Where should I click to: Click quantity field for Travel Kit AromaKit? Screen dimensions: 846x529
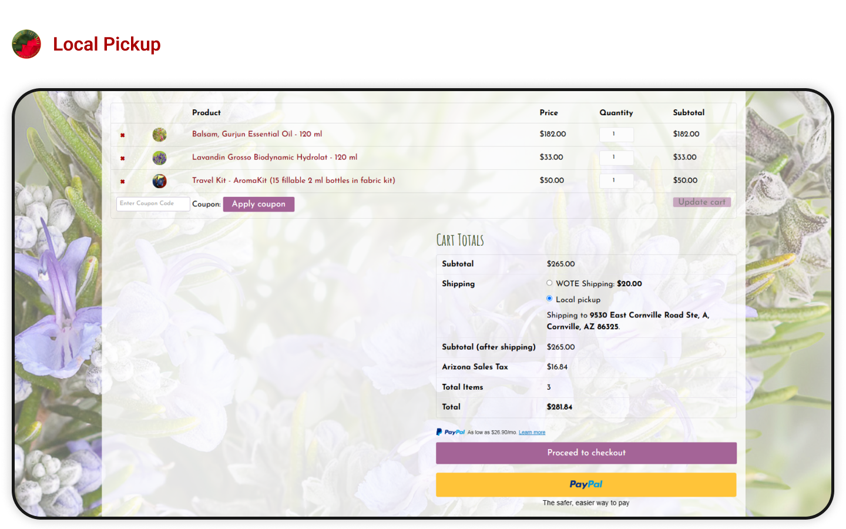point(616,180)
